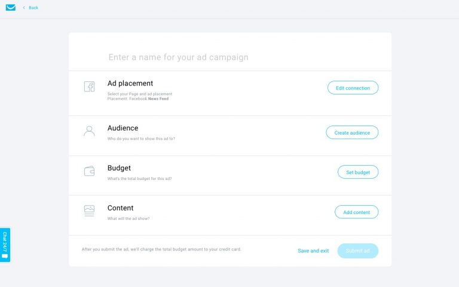Screen dimensions: 459x287
Task: Select the Content section heading
Action: click(x=120, y=208)
